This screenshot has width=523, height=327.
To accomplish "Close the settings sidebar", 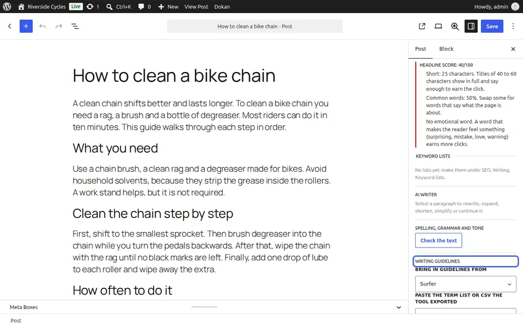I will click(x=513, y=49).
